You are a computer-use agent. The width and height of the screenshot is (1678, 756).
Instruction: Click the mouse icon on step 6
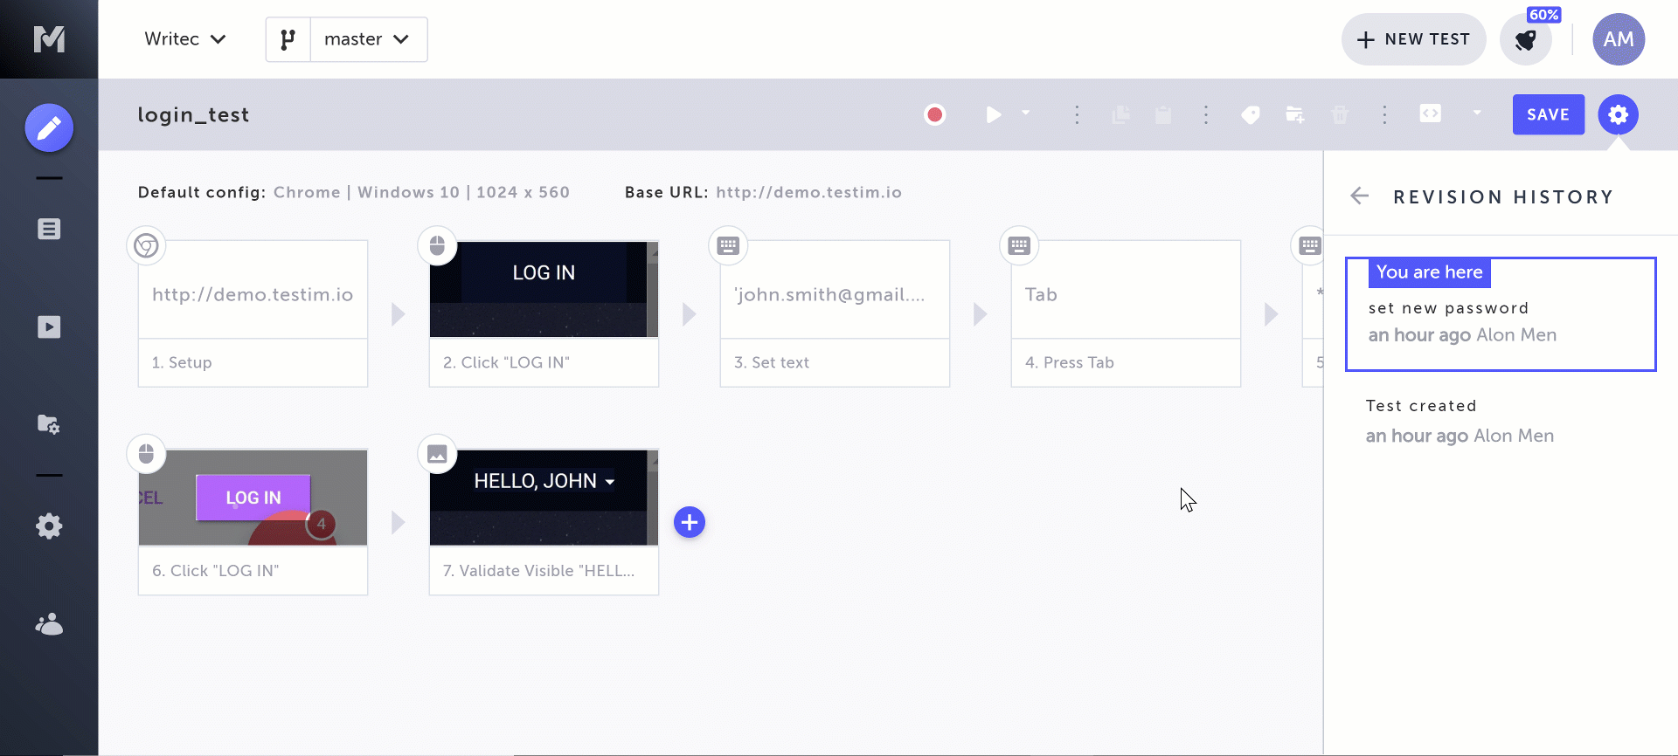[x=146, y=454]
